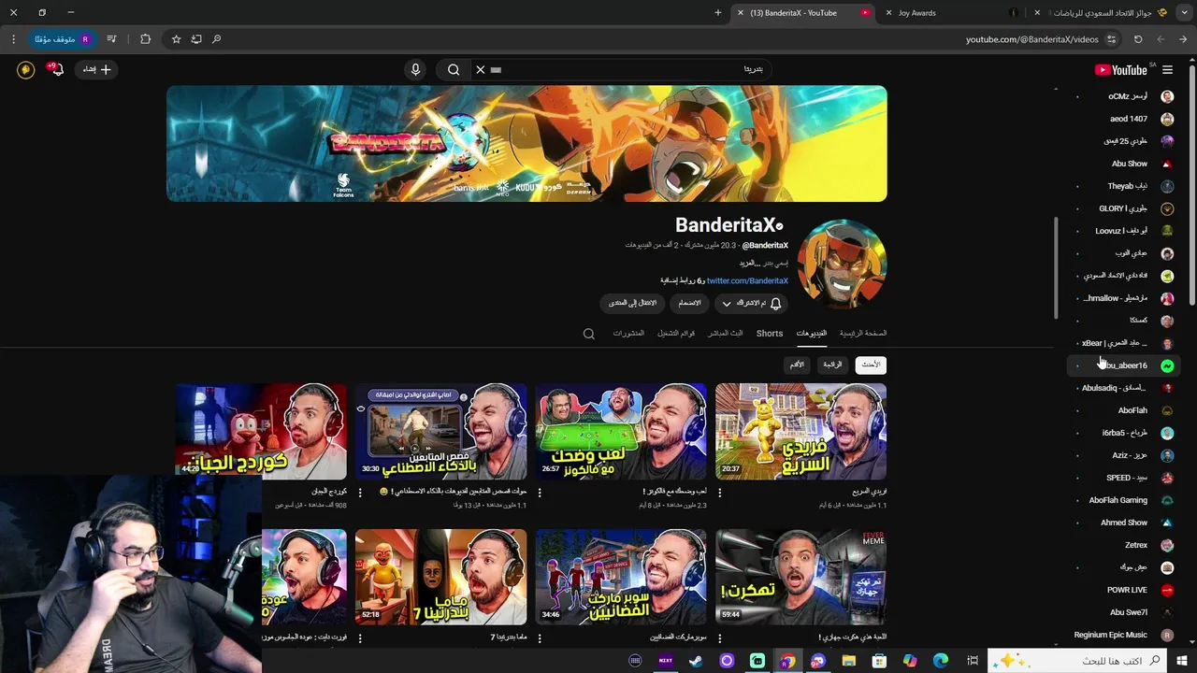The image size is (1197, 673).
Task: Click the Windows taskbar search box
Action: click(x=1077, y=661)
